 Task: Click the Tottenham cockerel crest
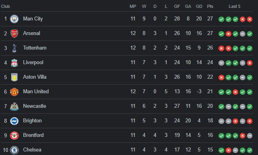(x=14, y=48)
